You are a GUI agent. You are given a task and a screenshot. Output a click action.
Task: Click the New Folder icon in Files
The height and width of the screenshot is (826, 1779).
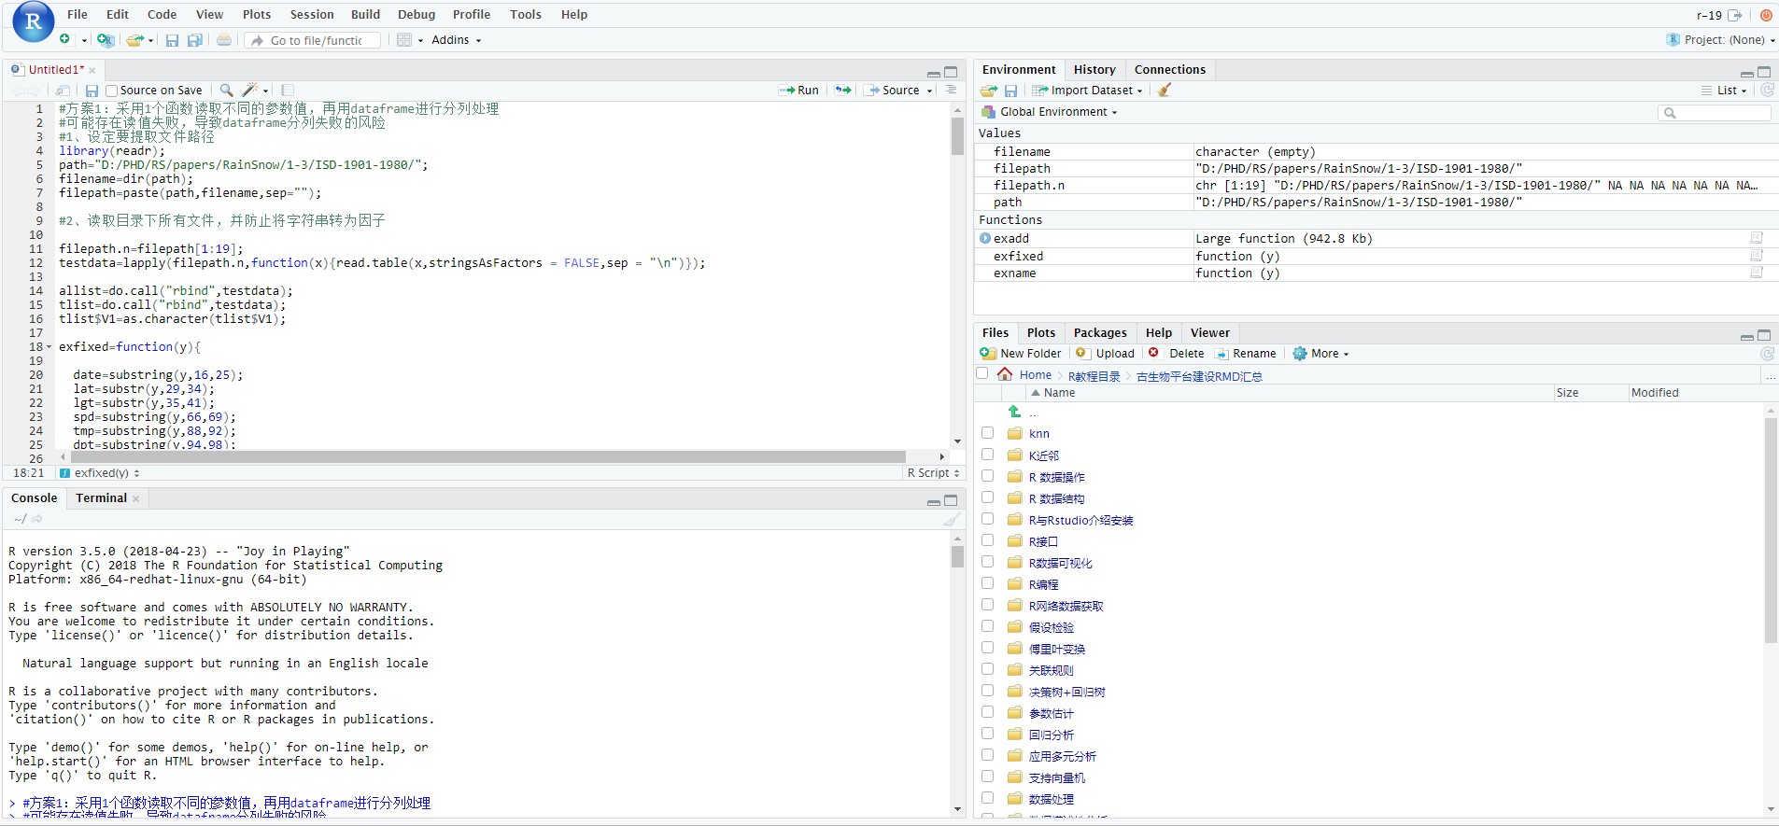[988, 354]
